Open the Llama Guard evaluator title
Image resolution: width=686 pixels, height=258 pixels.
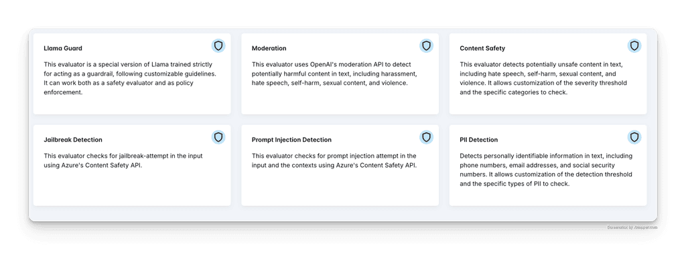coord(63,48)
